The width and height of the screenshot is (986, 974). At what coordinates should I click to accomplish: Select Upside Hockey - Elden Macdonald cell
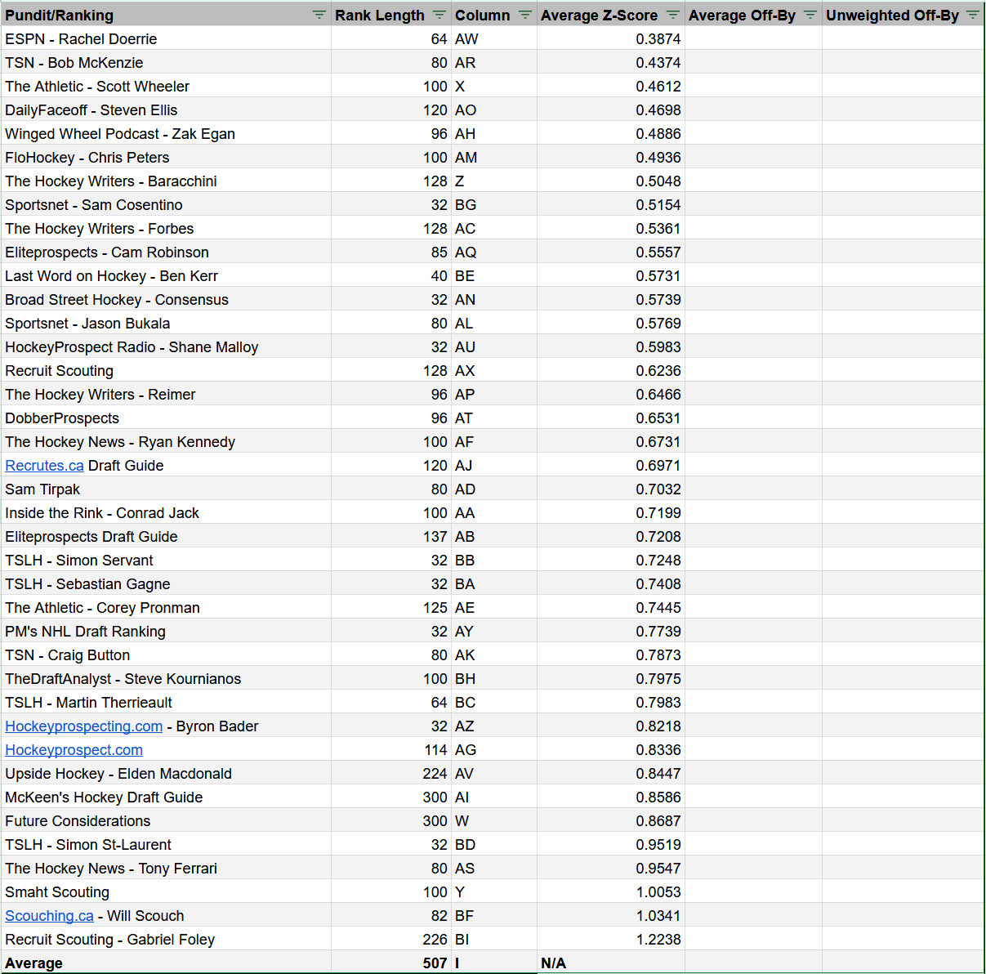tap(166, 773)
